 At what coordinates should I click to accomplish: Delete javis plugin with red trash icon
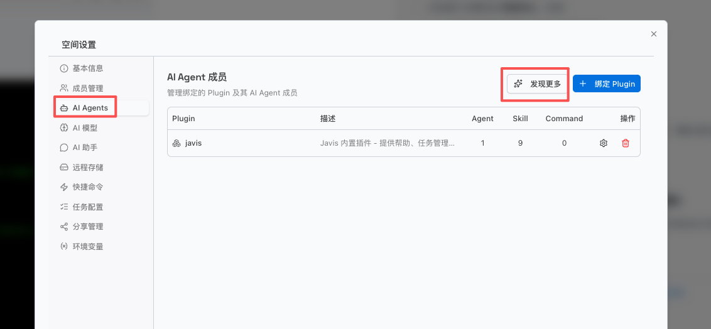(626, 143)
